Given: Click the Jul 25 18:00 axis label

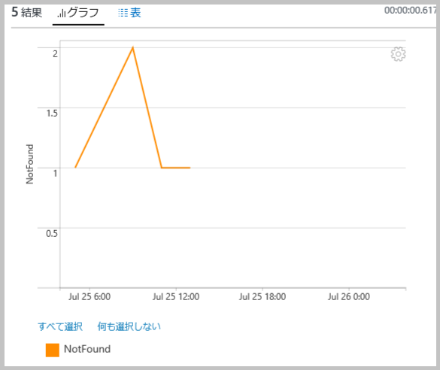Looking at the screenshot, I should click(x=262, y=297).
